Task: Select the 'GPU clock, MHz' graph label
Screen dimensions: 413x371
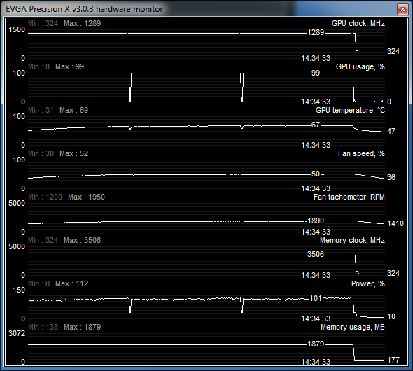Action: pos(358,23)
